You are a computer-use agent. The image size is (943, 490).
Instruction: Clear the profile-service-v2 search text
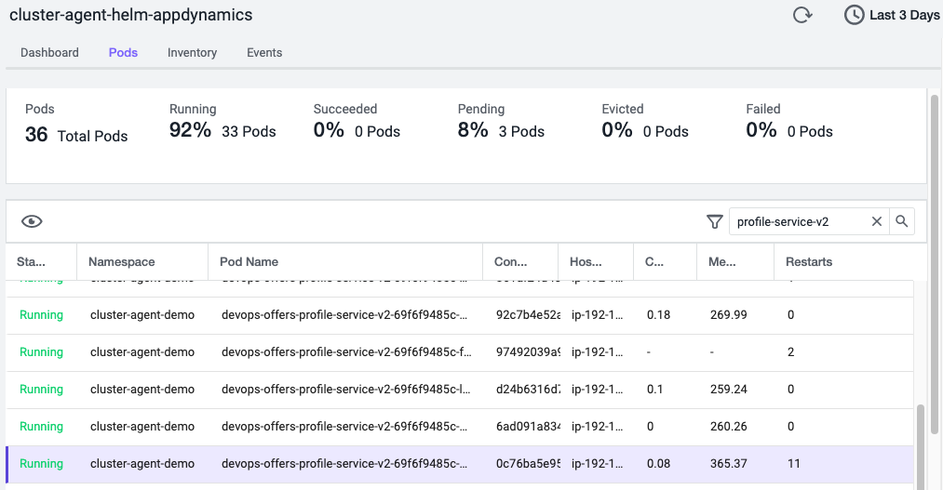coord(876,221)
